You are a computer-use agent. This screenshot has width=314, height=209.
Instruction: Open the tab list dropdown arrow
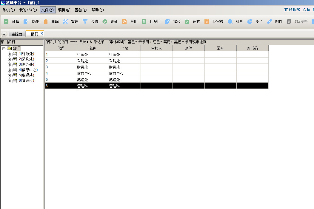pyautogui.click(x=4, y=34)
